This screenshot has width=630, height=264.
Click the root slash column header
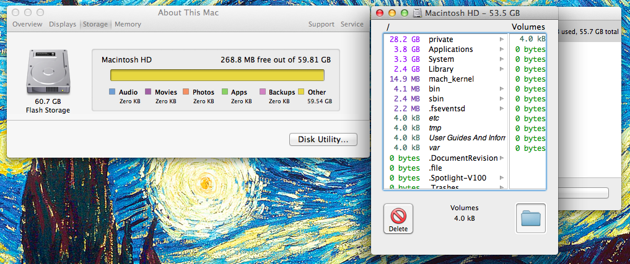pos(388,27)
